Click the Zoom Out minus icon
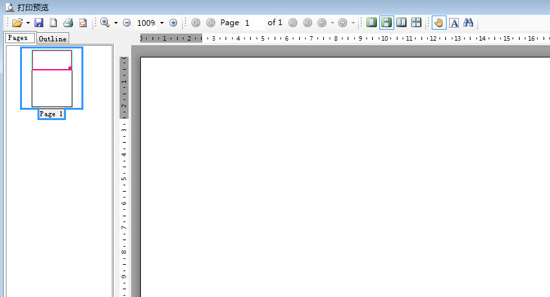Screen dimensions: 550x297 (x=127, y=23)
